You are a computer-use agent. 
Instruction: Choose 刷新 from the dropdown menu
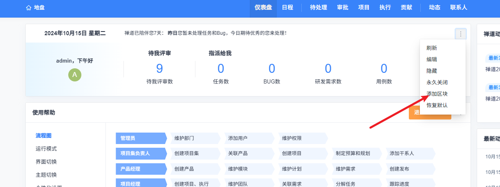point(443,48)
